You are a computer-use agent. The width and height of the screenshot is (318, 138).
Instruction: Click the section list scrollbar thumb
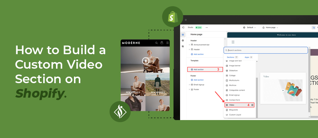[257, 97]
